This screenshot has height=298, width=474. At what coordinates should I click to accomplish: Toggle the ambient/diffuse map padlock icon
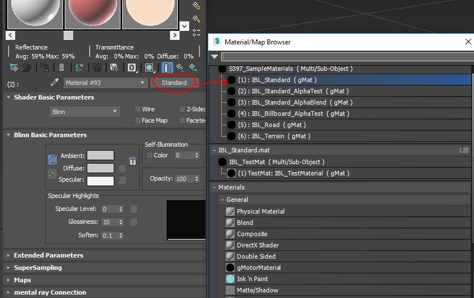tap(132, 161)
